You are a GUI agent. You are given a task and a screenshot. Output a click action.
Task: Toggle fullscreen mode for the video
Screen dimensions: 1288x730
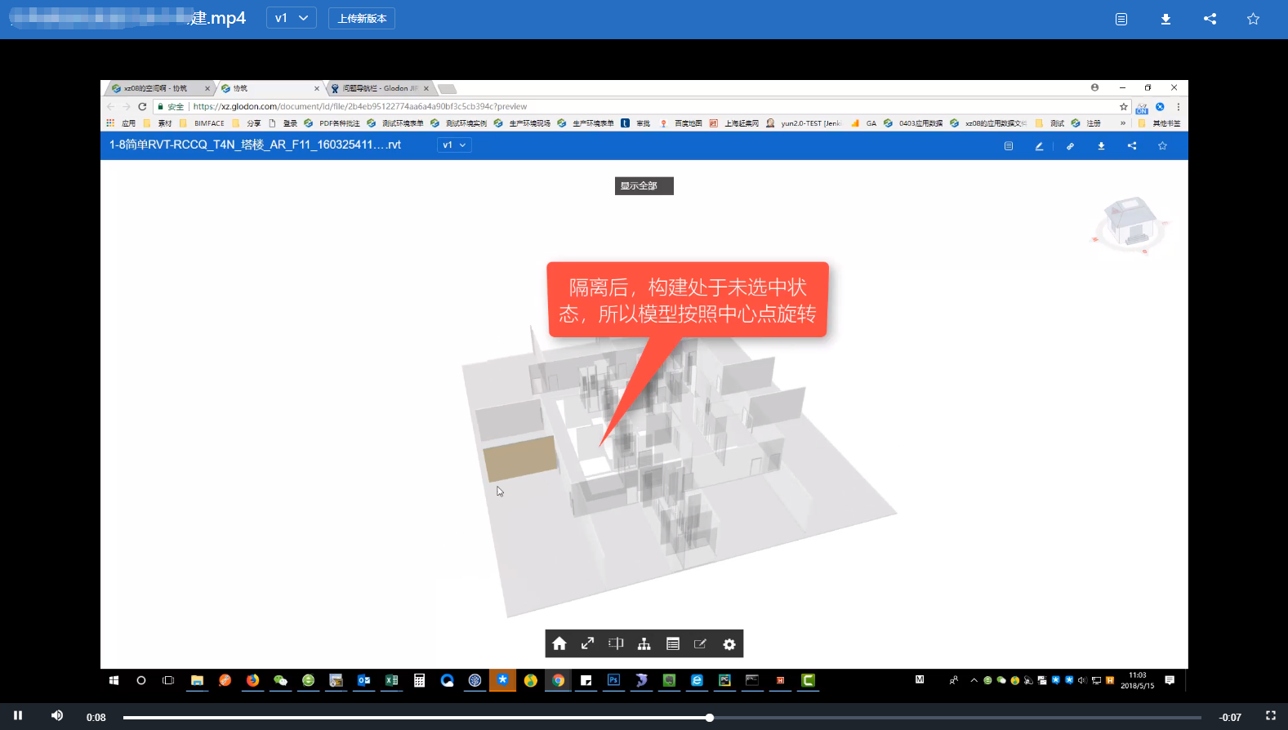pyautogui.click(x=1270, y=716)
